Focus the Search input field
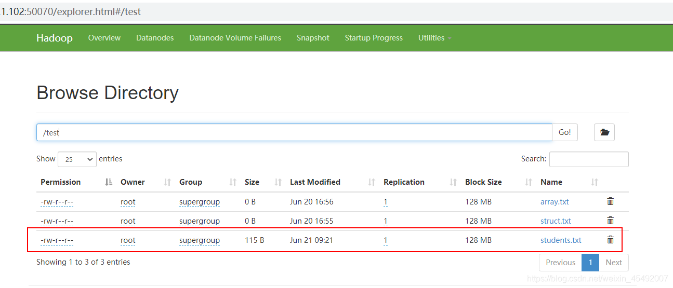This screenshot has width=673, height=288. click(x=589, y=159)
